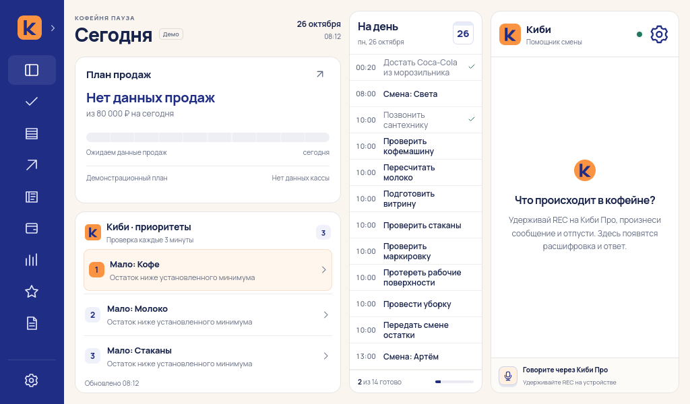Select the Передать смене остатки task
Screen dimensions: 690x404
pyautogui.click(x=415, y=330)
